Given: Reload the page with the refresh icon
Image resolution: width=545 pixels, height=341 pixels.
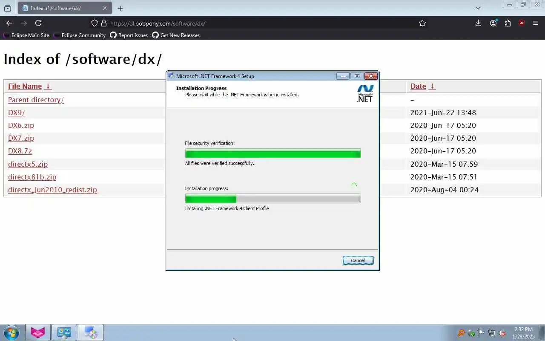Looking at the screenshot, I should pyautogui.click(x=38, y=23).
